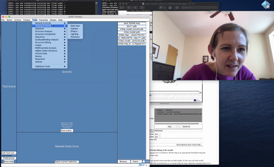
Task: Click the webcam video window
Action: tap(213, 46)
